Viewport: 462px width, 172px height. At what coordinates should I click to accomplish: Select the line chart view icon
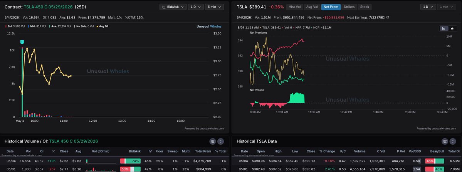tap(444, 28)
